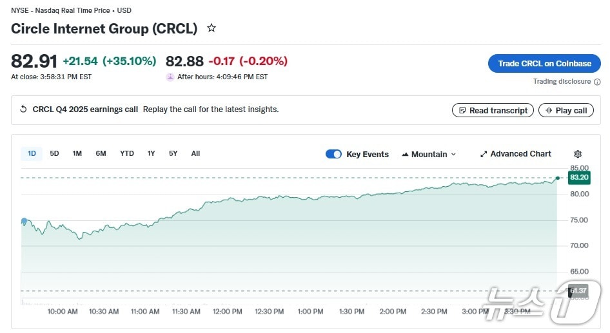The height and width of the screenshot is (333, 610).
Task: Click the key event marker at chart start
Action: coord(25,221)
